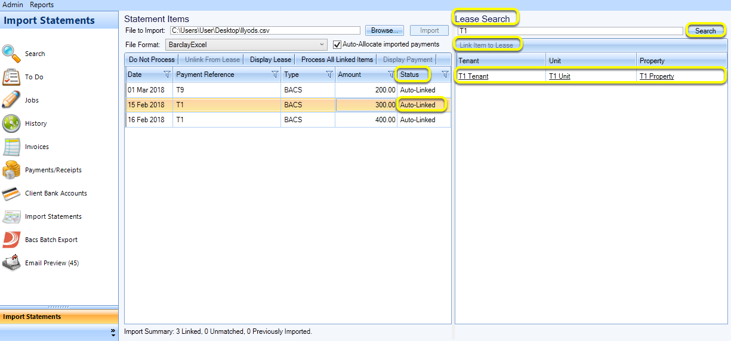Image resolution: width=731 pixels, height=341 pixels.
Task: Open the Status column filter
Action: click(445, 75)
